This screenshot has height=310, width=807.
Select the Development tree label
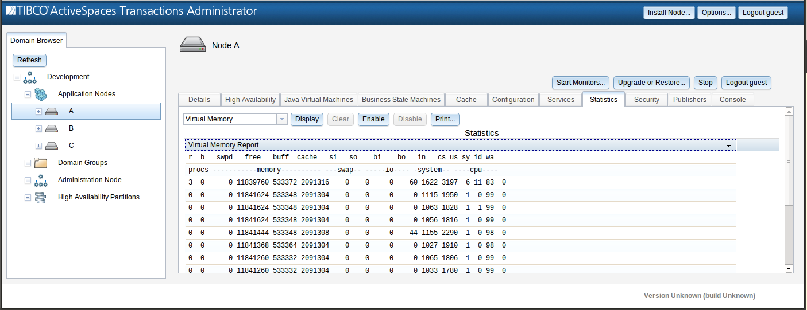tap(68, 77)
